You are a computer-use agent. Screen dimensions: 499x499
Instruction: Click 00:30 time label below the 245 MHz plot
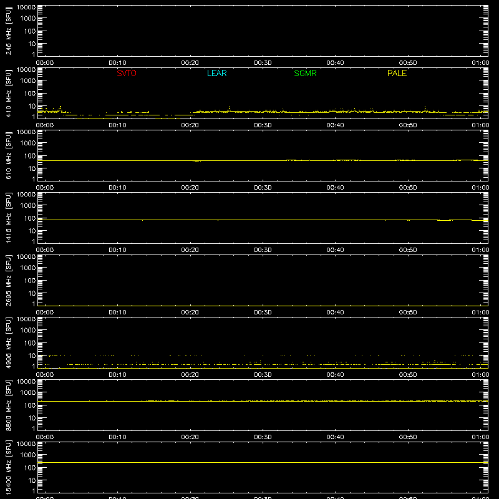(x=263, y=63)
